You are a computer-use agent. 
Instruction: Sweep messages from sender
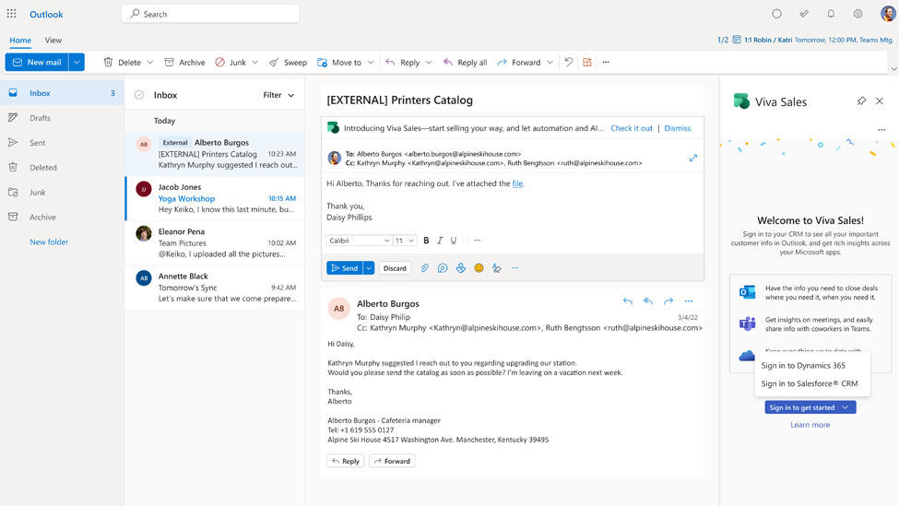[288, 62]
